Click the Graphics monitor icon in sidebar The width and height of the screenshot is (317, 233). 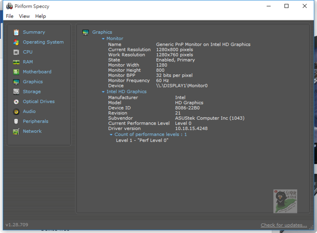point(16,82)
